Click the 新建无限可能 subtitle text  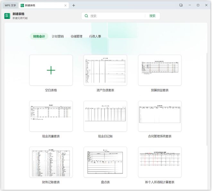point(20,18)
